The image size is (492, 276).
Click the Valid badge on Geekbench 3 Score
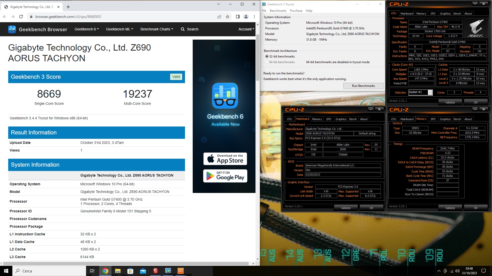[x=176, y=77]
